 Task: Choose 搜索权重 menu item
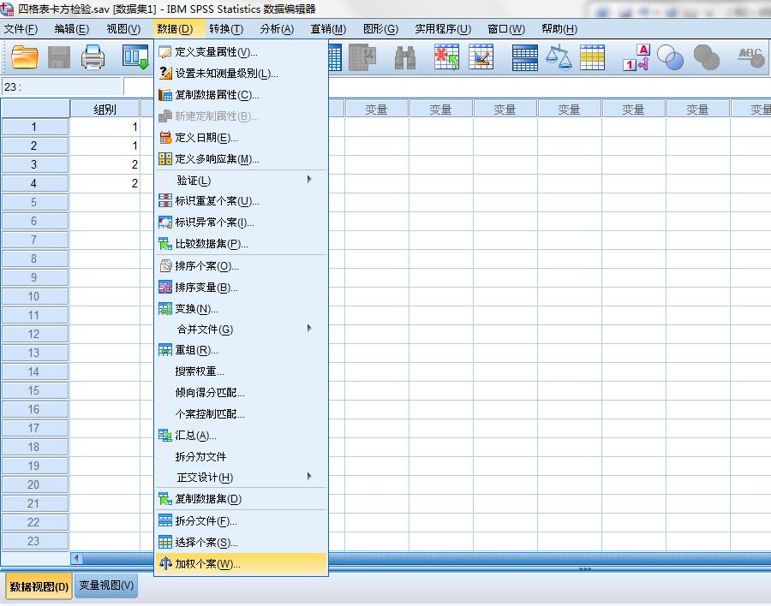click(241, 371)
